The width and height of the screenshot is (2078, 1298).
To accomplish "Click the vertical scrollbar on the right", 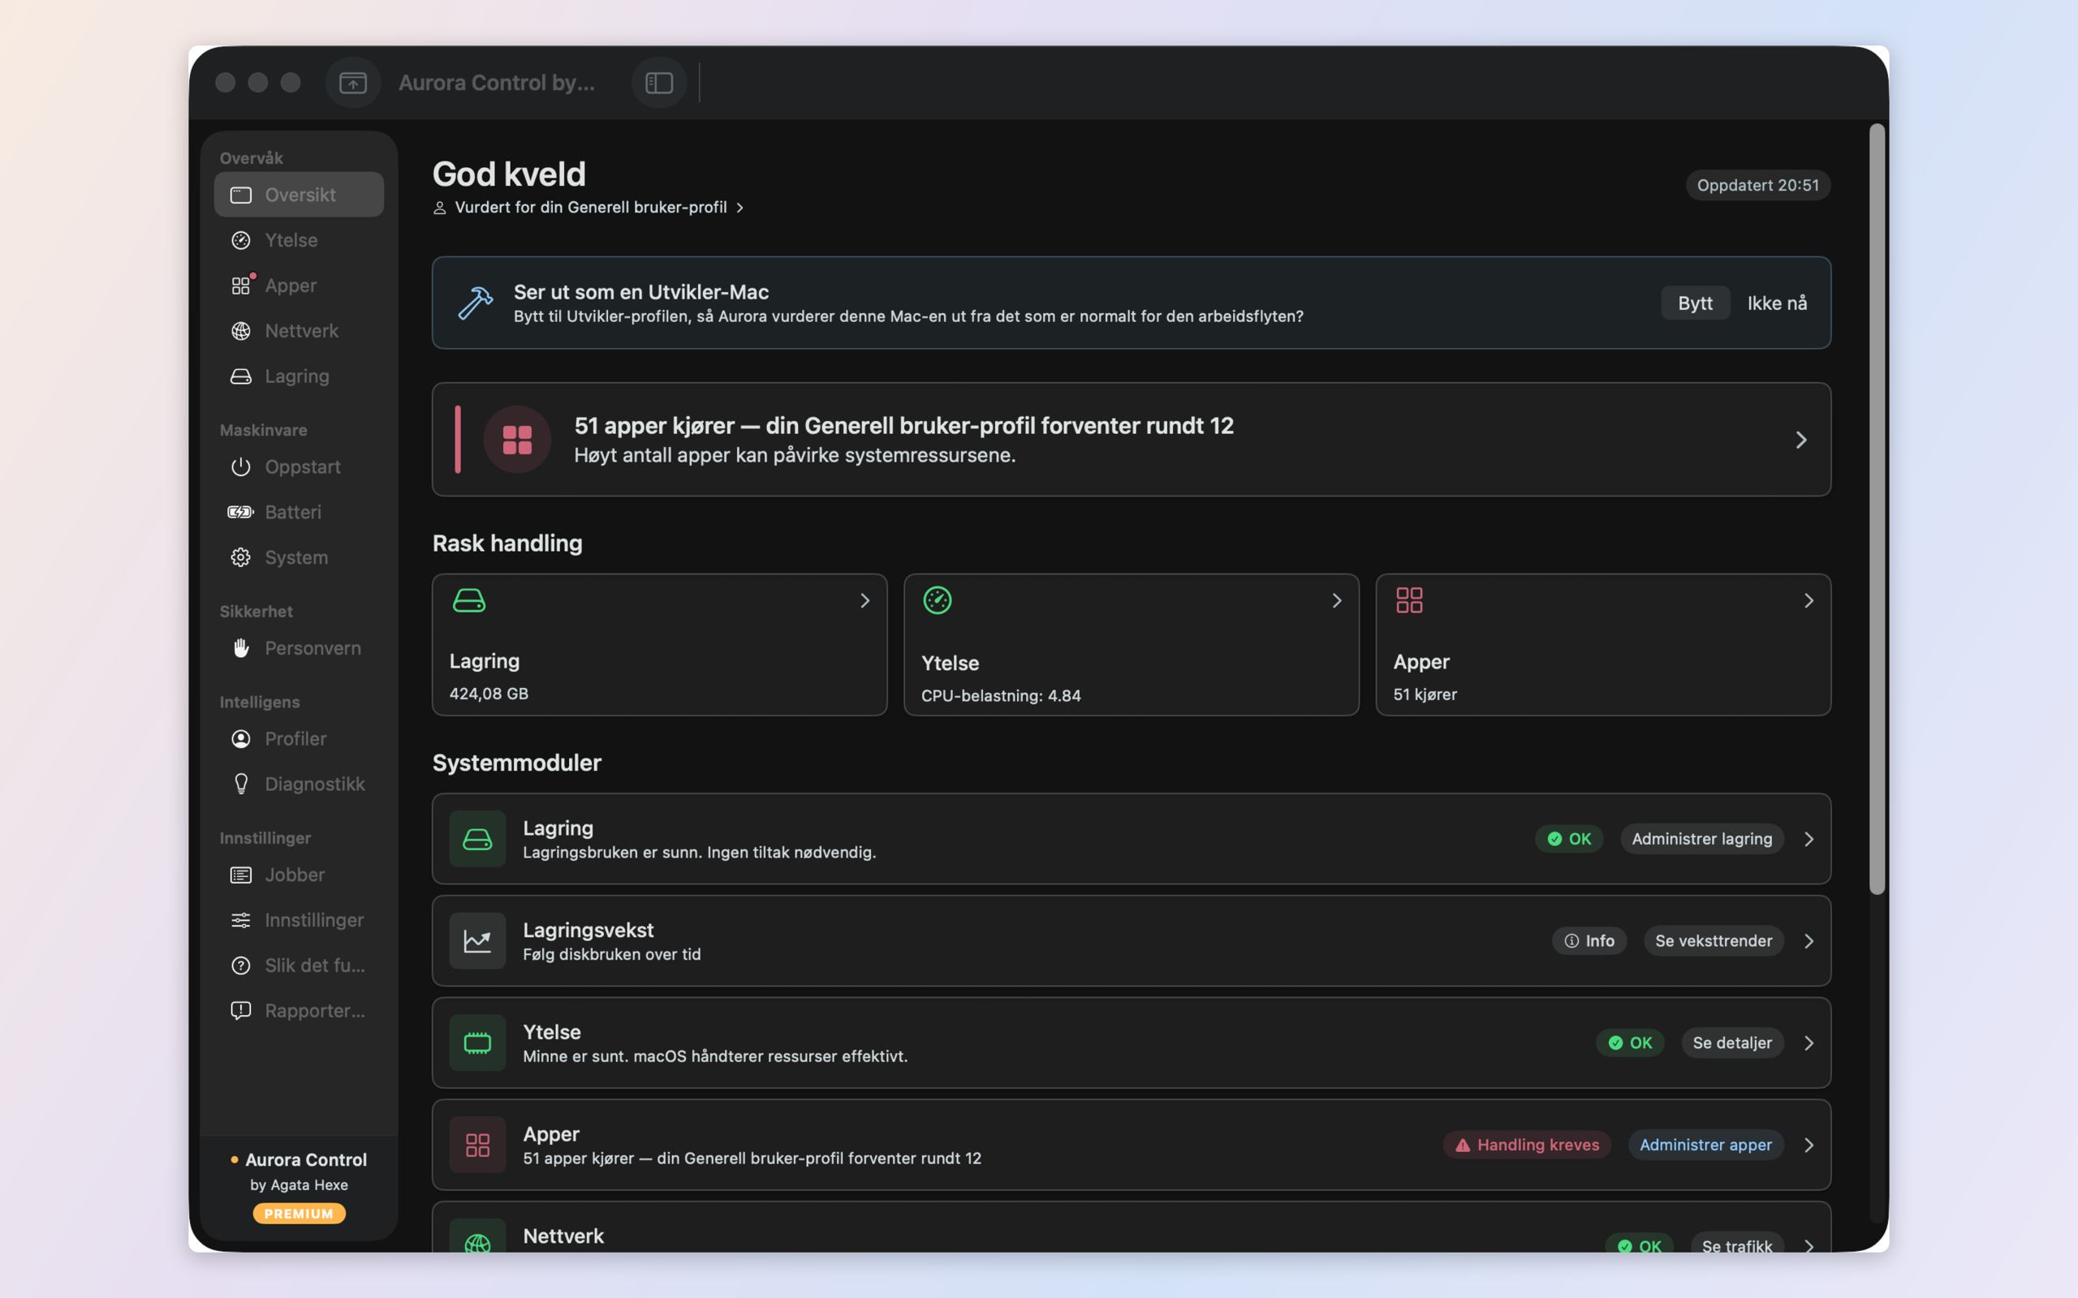I will [1877, 509].
